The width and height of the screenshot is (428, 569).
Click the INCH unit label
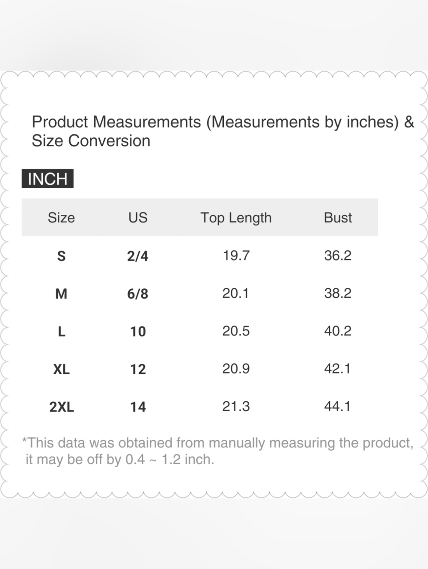[x=48, y=179]
